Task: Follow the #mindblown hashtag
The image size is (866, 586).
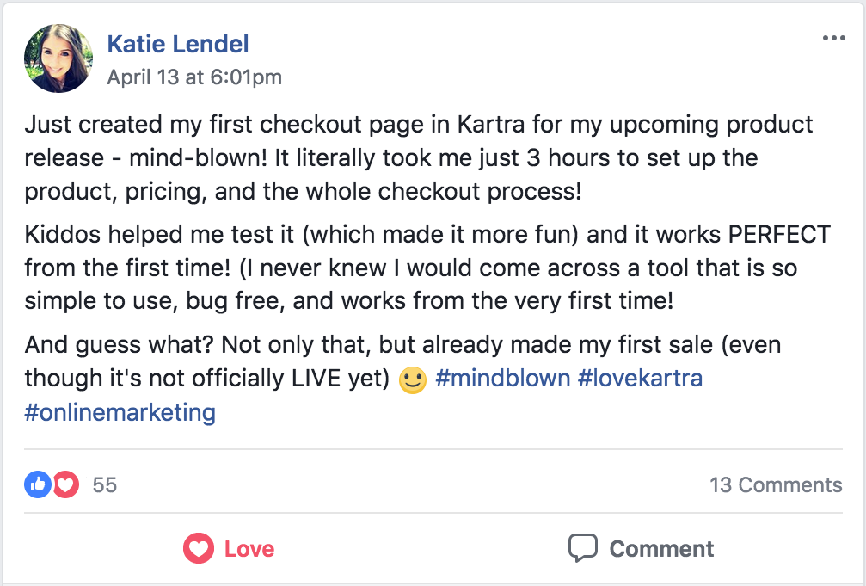Action: pyautogui.click(x=502, y=379)
